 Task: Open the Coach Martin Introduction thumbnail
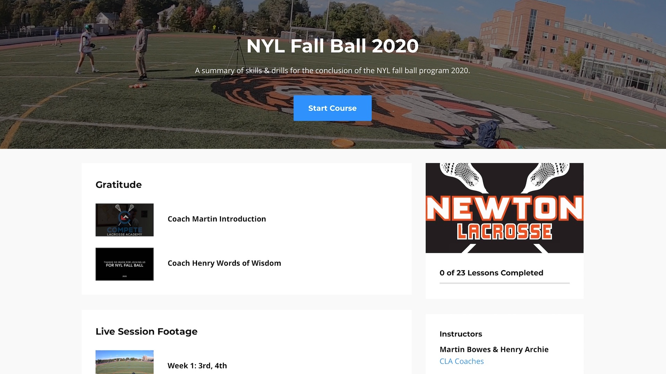pyautogui.click(x=125, y=220)
